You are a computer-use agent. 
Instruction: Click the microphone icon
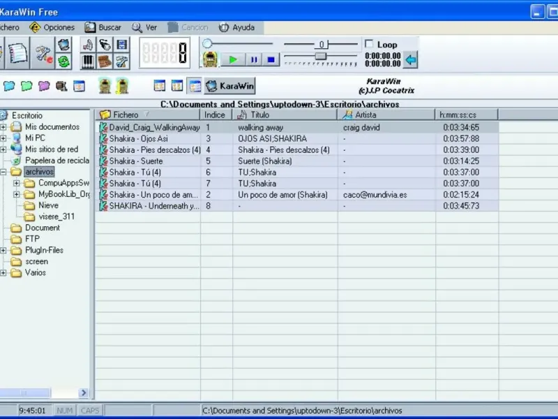pyautogui.click(x=105, y=45)
